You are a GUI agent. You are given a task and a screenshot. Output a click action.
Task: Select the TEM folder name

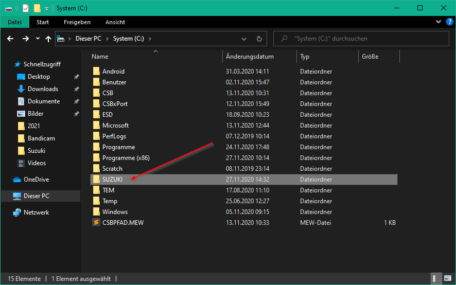click(x=108, y=190)
